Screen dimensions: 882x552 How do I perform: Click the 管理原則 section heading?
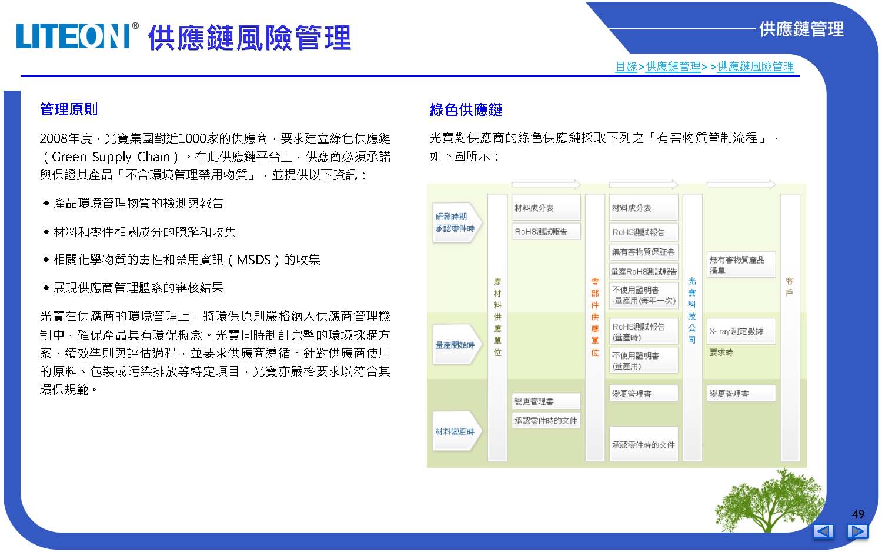pos(68,109)
